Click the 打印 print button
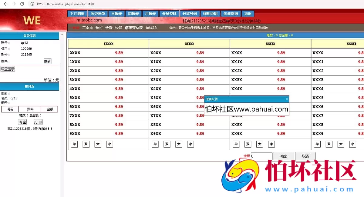The width and height of the screenshot is (364, 197). pos(38,122)
